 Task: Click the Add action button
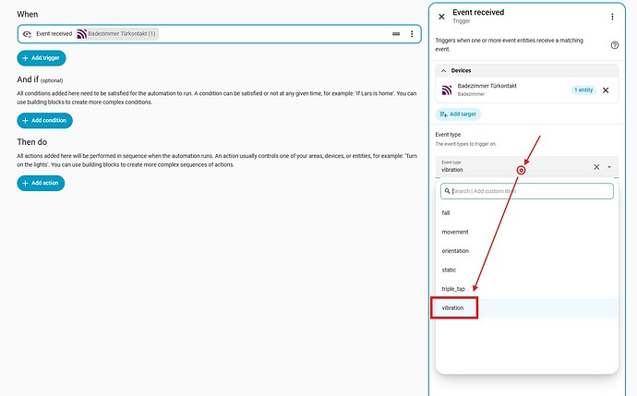click(41, 183)
